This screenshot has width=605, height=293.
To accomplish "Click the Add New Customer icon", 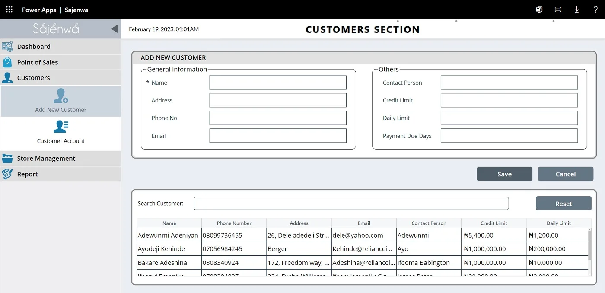I will 60,96.
